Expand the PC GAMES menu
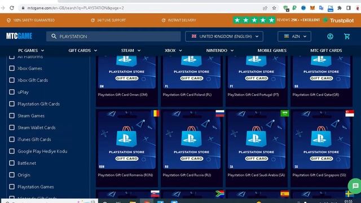 pyautogui.click(x=31, y=50)
